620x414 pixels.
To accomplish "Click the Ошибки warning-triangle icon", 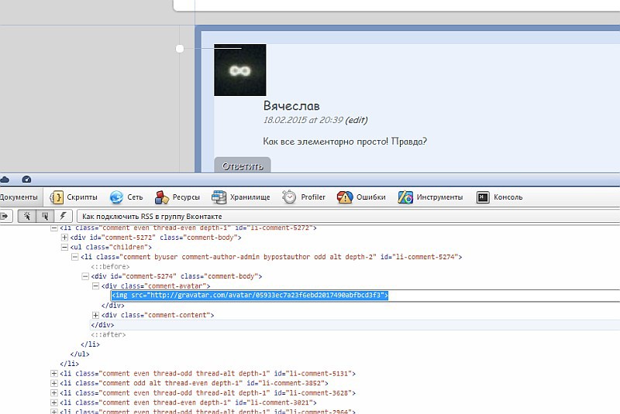I will 344,197.
